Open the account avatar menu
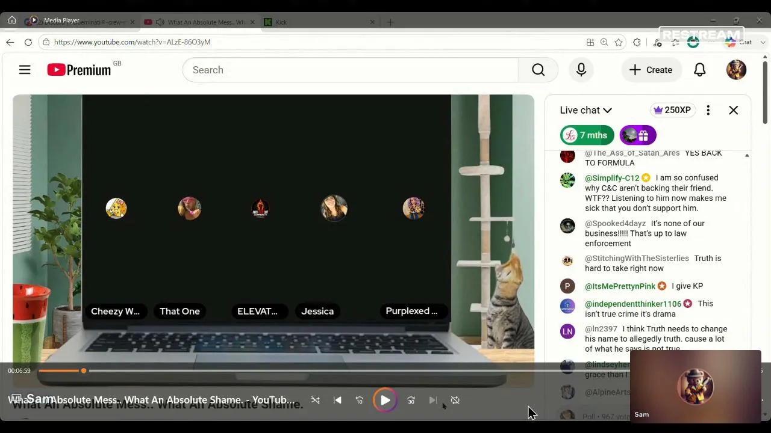 [x=736, y=70]
